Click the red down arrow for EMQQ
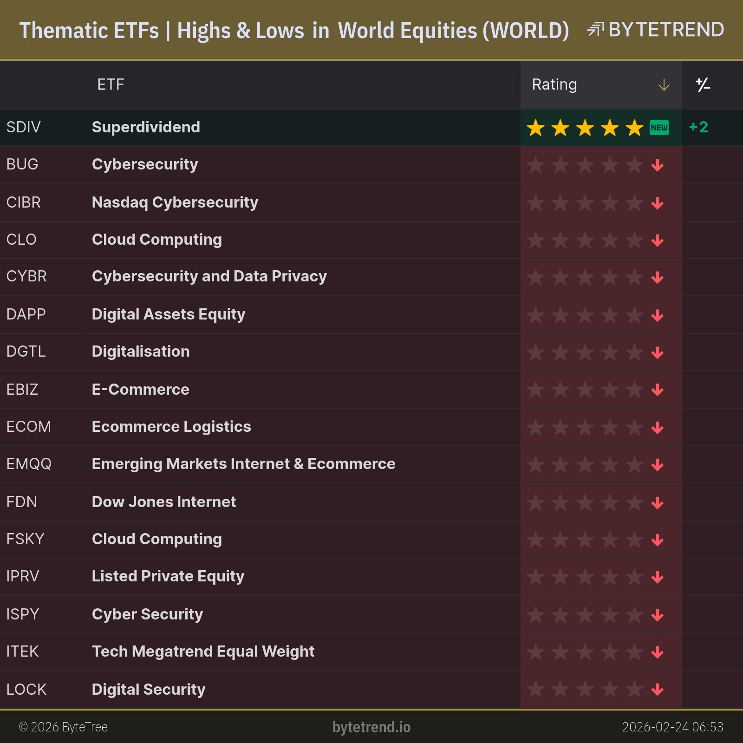 tap(657, 465)
